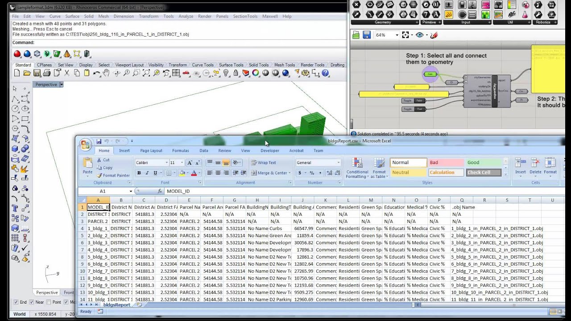571x321 pixels.
Task: Toggle Underline formatting in Excel
Action: 155,173
